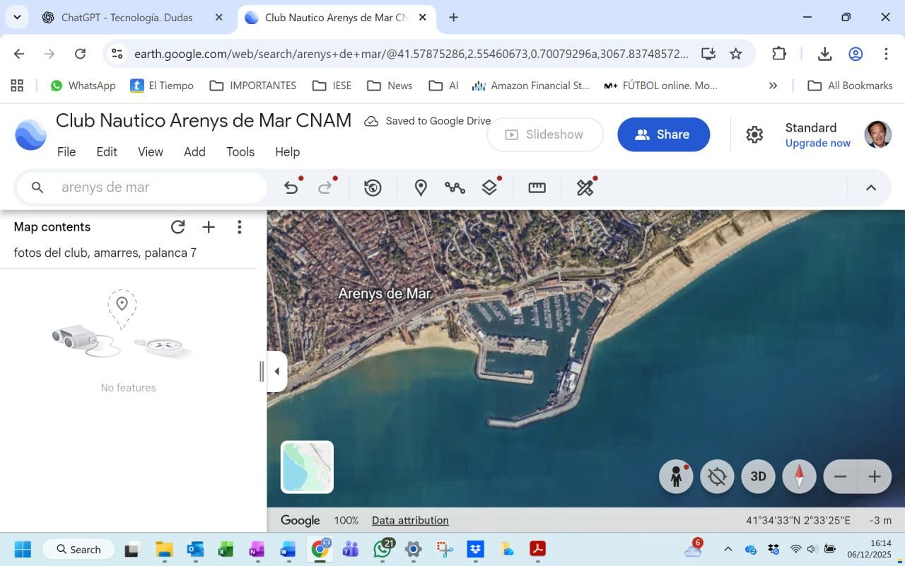Open the Tools menu
The height and width of the screenshot is (566, 905).
point(240,152)
